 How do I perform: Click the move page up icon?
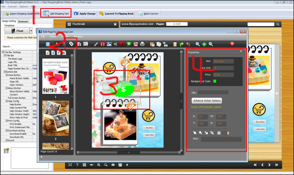point(59,53)
